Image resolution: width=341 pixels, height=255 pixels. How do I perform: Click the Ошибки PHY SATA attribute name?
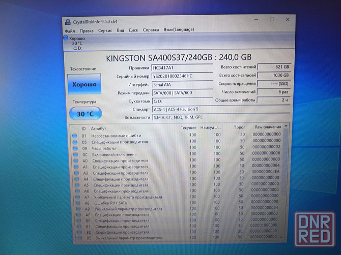pyautogui.click(x=110, y=203)
